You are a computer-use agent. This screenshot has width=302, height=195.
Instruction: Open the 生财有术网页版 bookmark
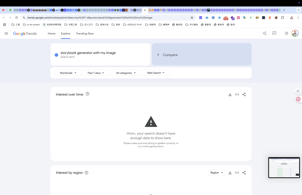coord(52,25)
